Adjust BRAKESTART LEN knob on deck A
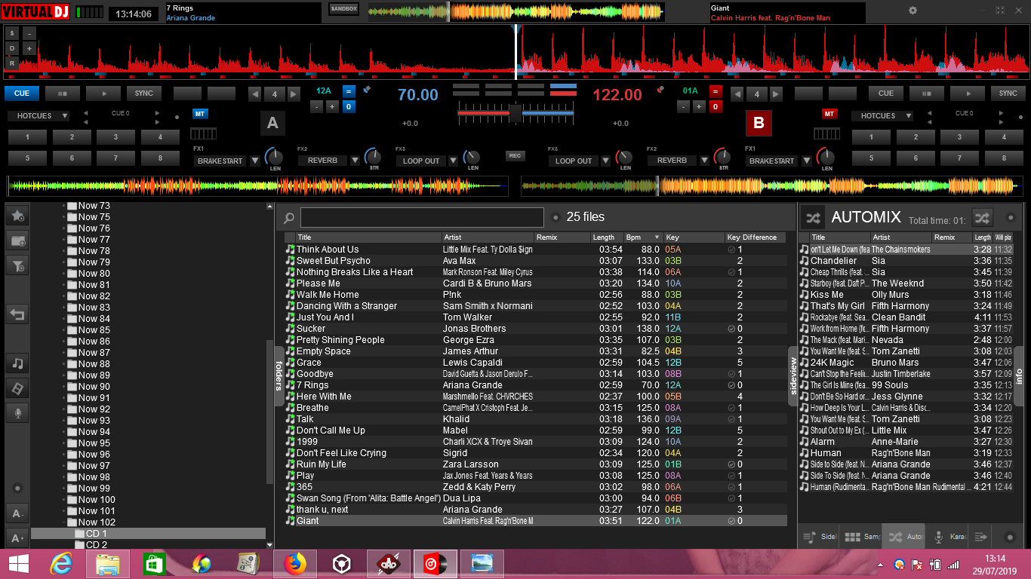Viewport: 1031px width, 579px height. tap(273, 157)
